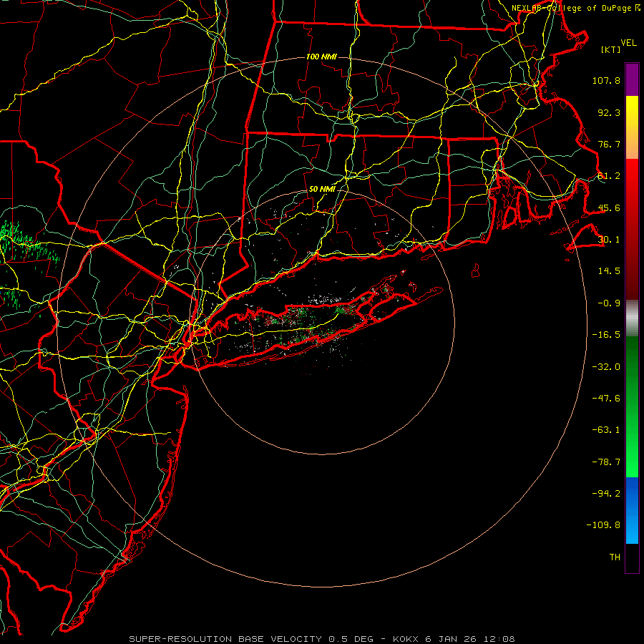This screenshot has width=644, height=644.
Task: Click the -32.0 velocity legend value
Action: tap(606, 367)
